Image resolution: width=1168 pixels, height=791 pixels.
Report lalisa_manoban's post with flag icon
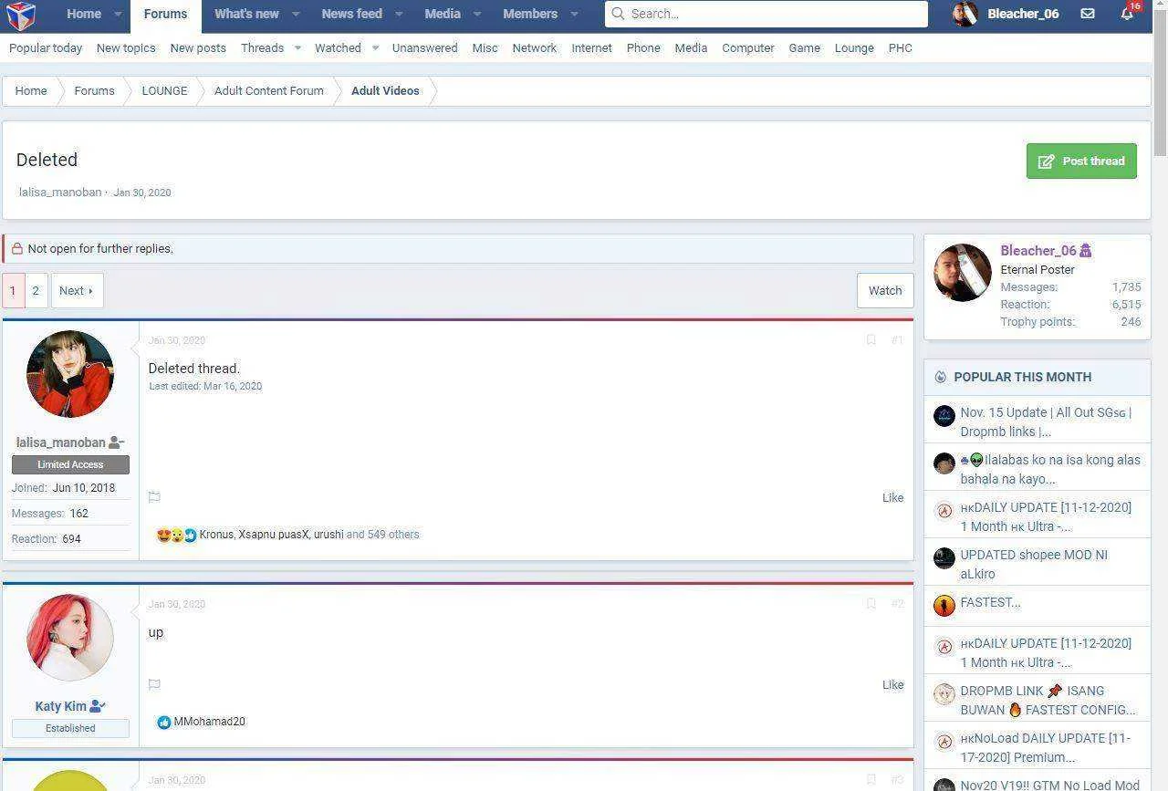(154, 497)
